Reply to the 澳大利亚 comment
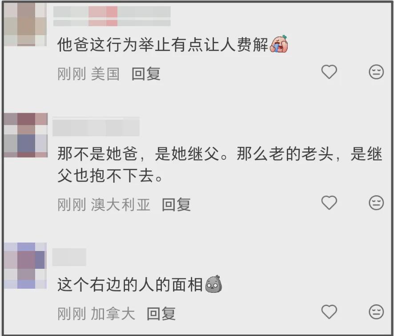This screenshot has width=394, height=336. 176,204
